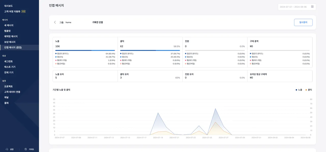The width and height of the screenshot is (326, 152).
Task: Click the tallest peak in the exposure chart
Action: (215, 109)
